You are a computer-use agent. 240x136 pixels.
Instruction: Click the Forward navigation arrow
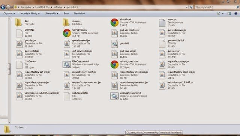click(x=8, y=7)
